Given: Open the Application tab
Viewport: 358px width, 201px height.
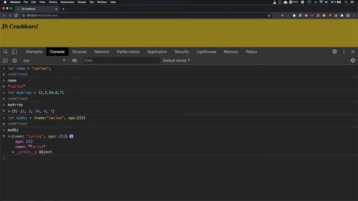Looking at the screenshot, I should tap(157, 52).
